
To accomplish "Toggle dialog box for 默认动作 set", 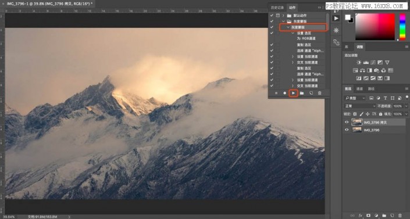I will pyautogui.click(x=278, y=16).
